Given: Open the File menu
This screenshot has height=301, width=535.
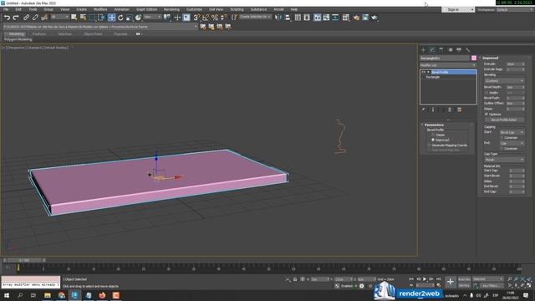Looking at the screenshot, I should click(6, 9).
